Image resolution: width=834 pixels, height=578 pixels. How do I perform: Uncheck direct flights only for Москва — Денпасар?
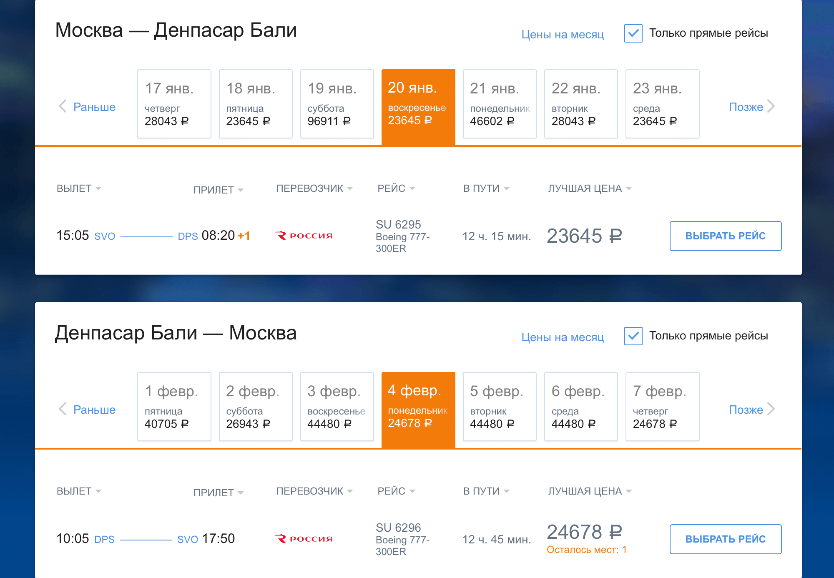point(633,33)
